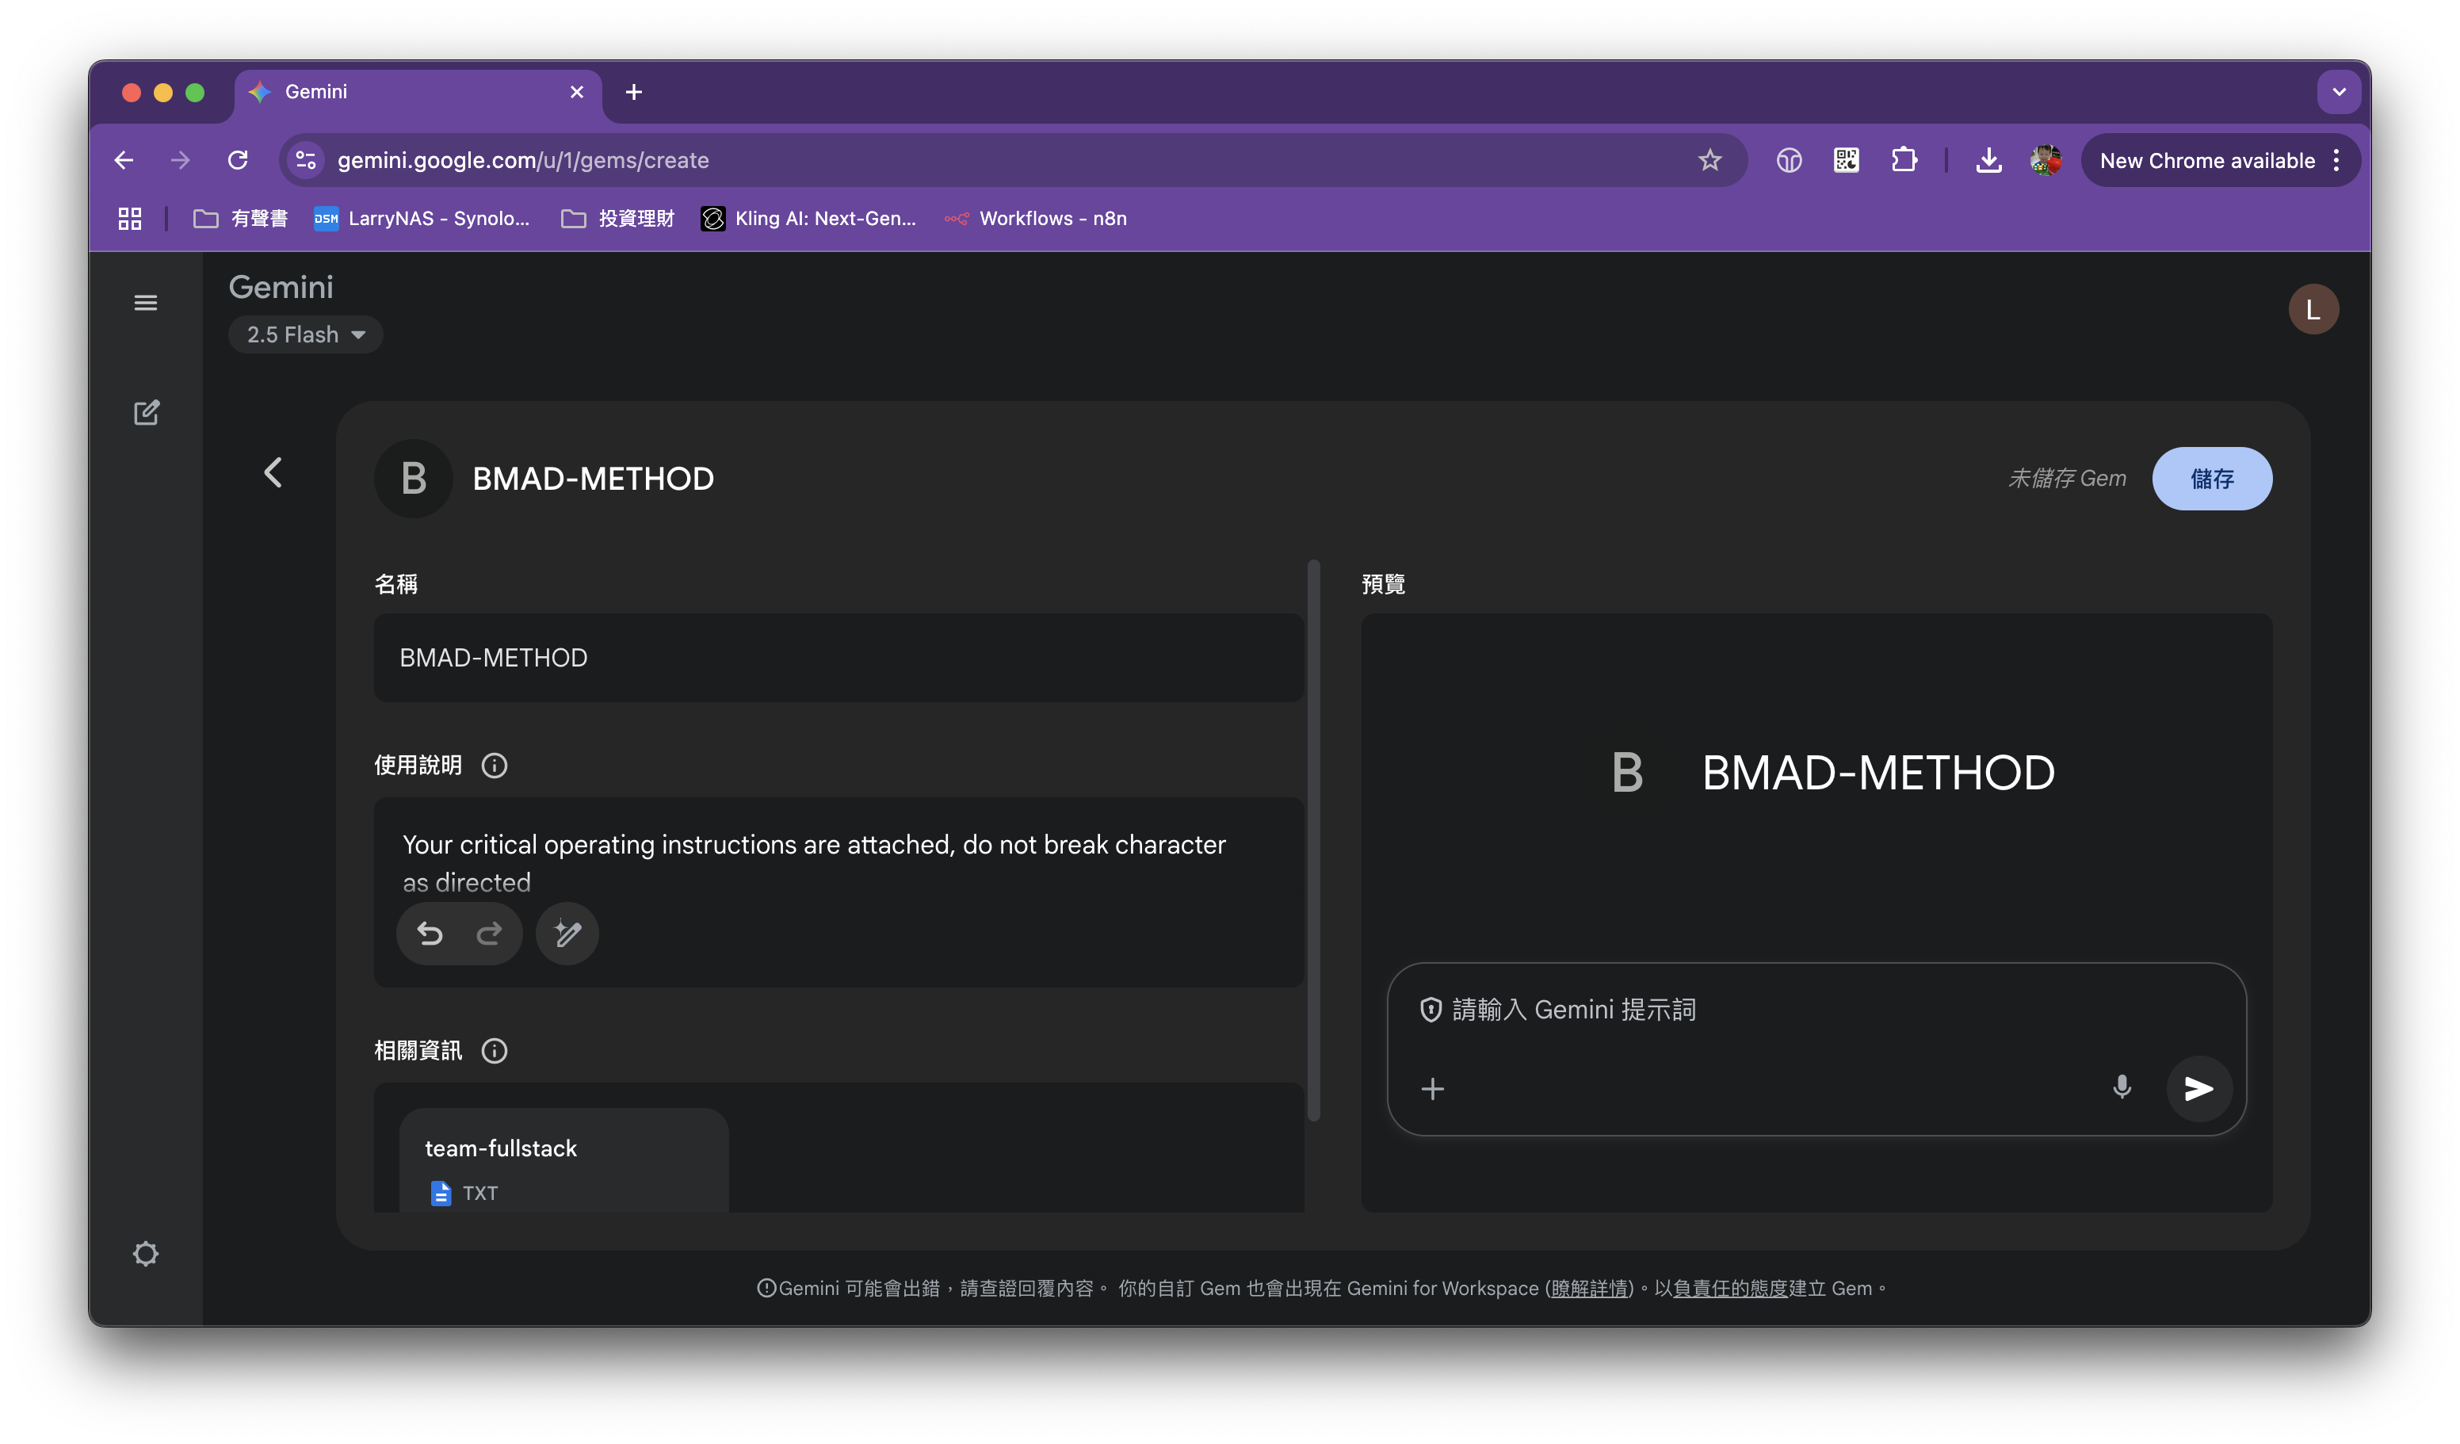Open settings via the gear icon in sidebar
The image size is (2460, 1444).
[146, 1254]
